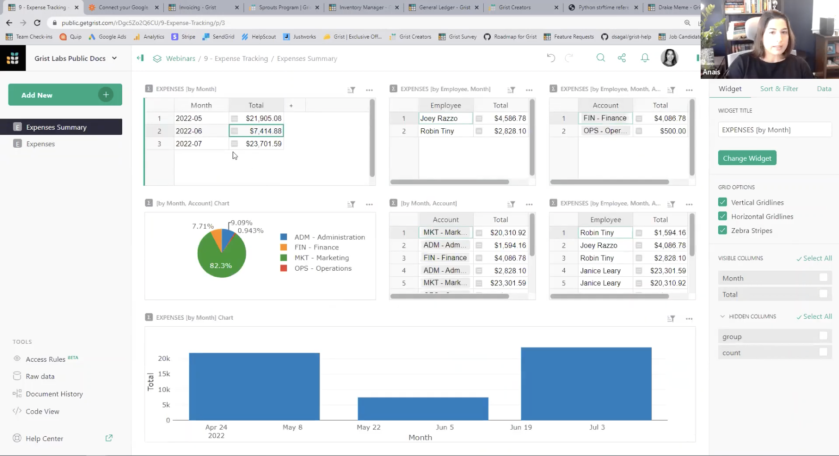Image resolution: width=839 pixels, height=456 pixels.
Task: Open the filter icon on EXPENSES [by Month] widget
Action: pos(351,90)
